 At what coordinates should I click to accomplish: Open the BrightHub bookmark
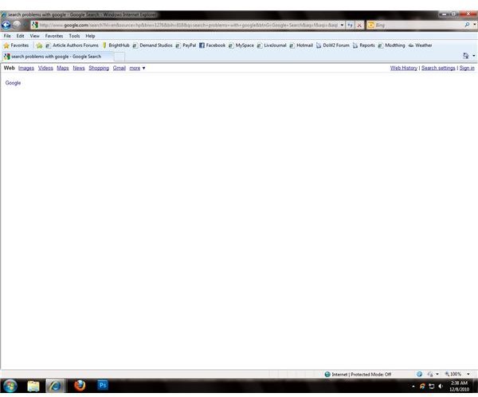(x=116, y=45)
